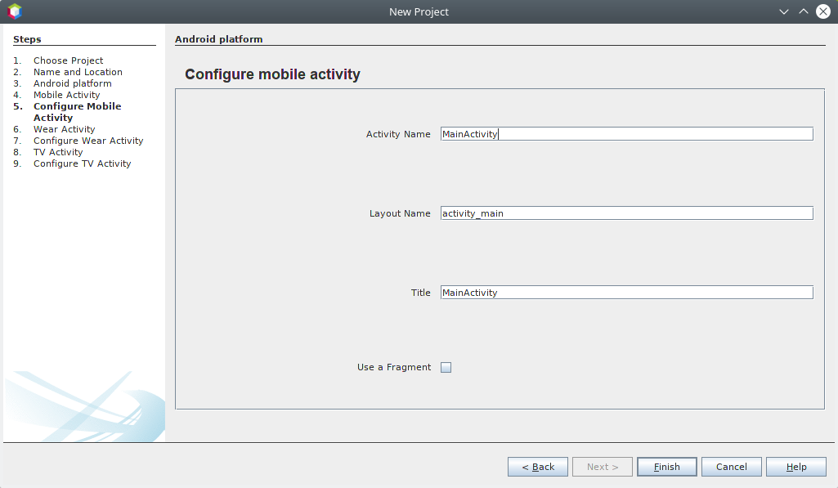The height and width of the screenshot is (488, 838).
Task: Click the Activity Name input field
Action: [x=625, y=133]
